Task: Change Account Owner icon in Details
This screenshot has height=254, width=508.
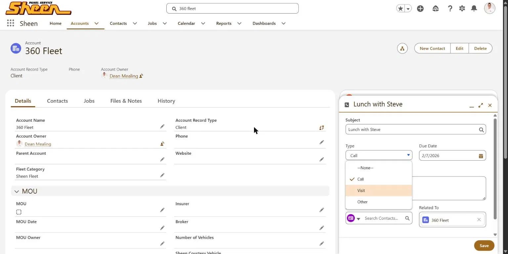Action: pyautogui.click(x=162, y=143)
